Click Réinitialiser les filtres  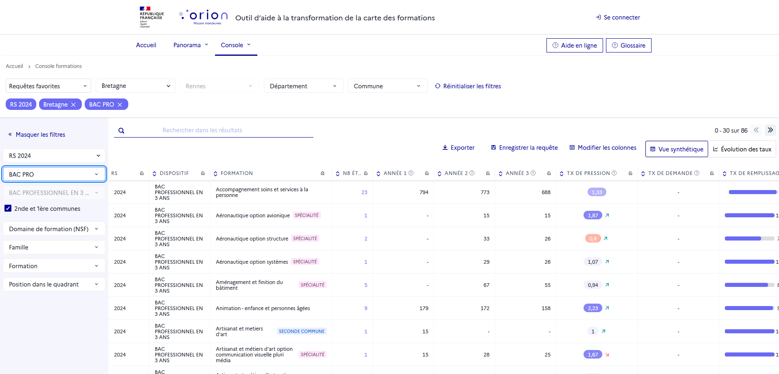(x=468, y=86)
